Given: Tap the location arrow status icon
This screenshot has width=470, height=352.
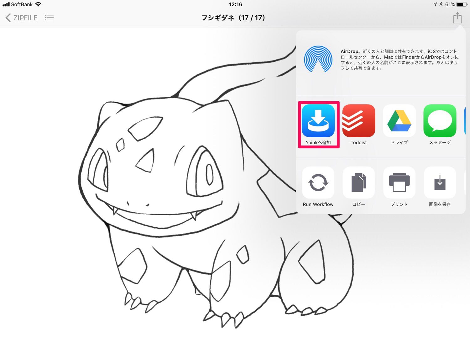Looking at the screenshot, I should pyautogui.click(x=435, y=4).
